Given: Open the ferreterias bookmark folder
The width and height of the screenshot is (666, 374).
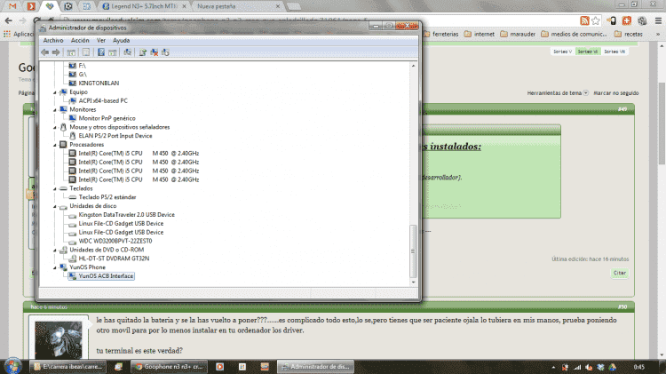Looking at the screenshot, I should tap(441, 34).
